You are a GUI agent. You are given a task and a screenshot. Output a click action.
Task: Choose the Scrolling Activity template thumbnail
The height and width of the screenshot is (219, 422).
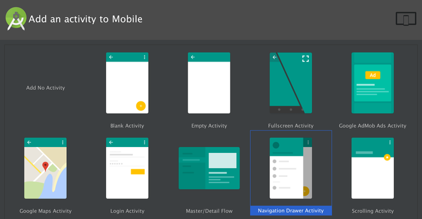coord(373,168)
